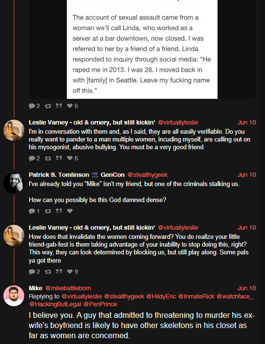
Task: Retweet Leslie's tweet about women coming forward
Action: pyautogui.click(x=48, y=272)
